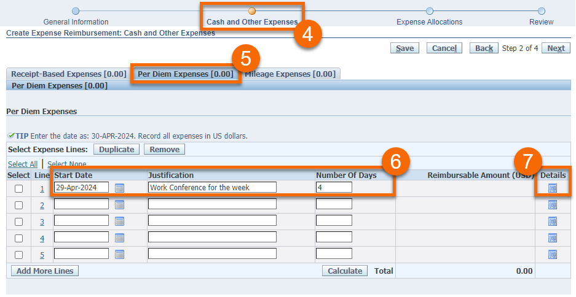This screenshot has width=576, height=297.
Task: Duplicate the selected expense lines
Action: pos(116,149)
